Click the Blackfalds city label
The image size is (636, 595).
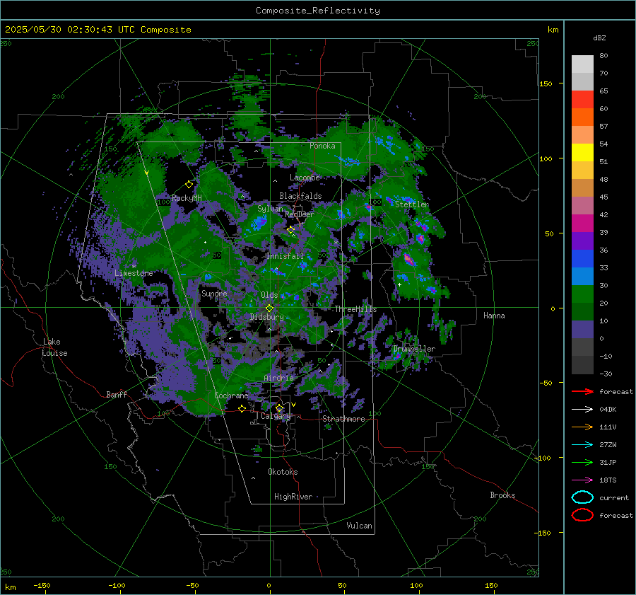[x=300, y=196]
